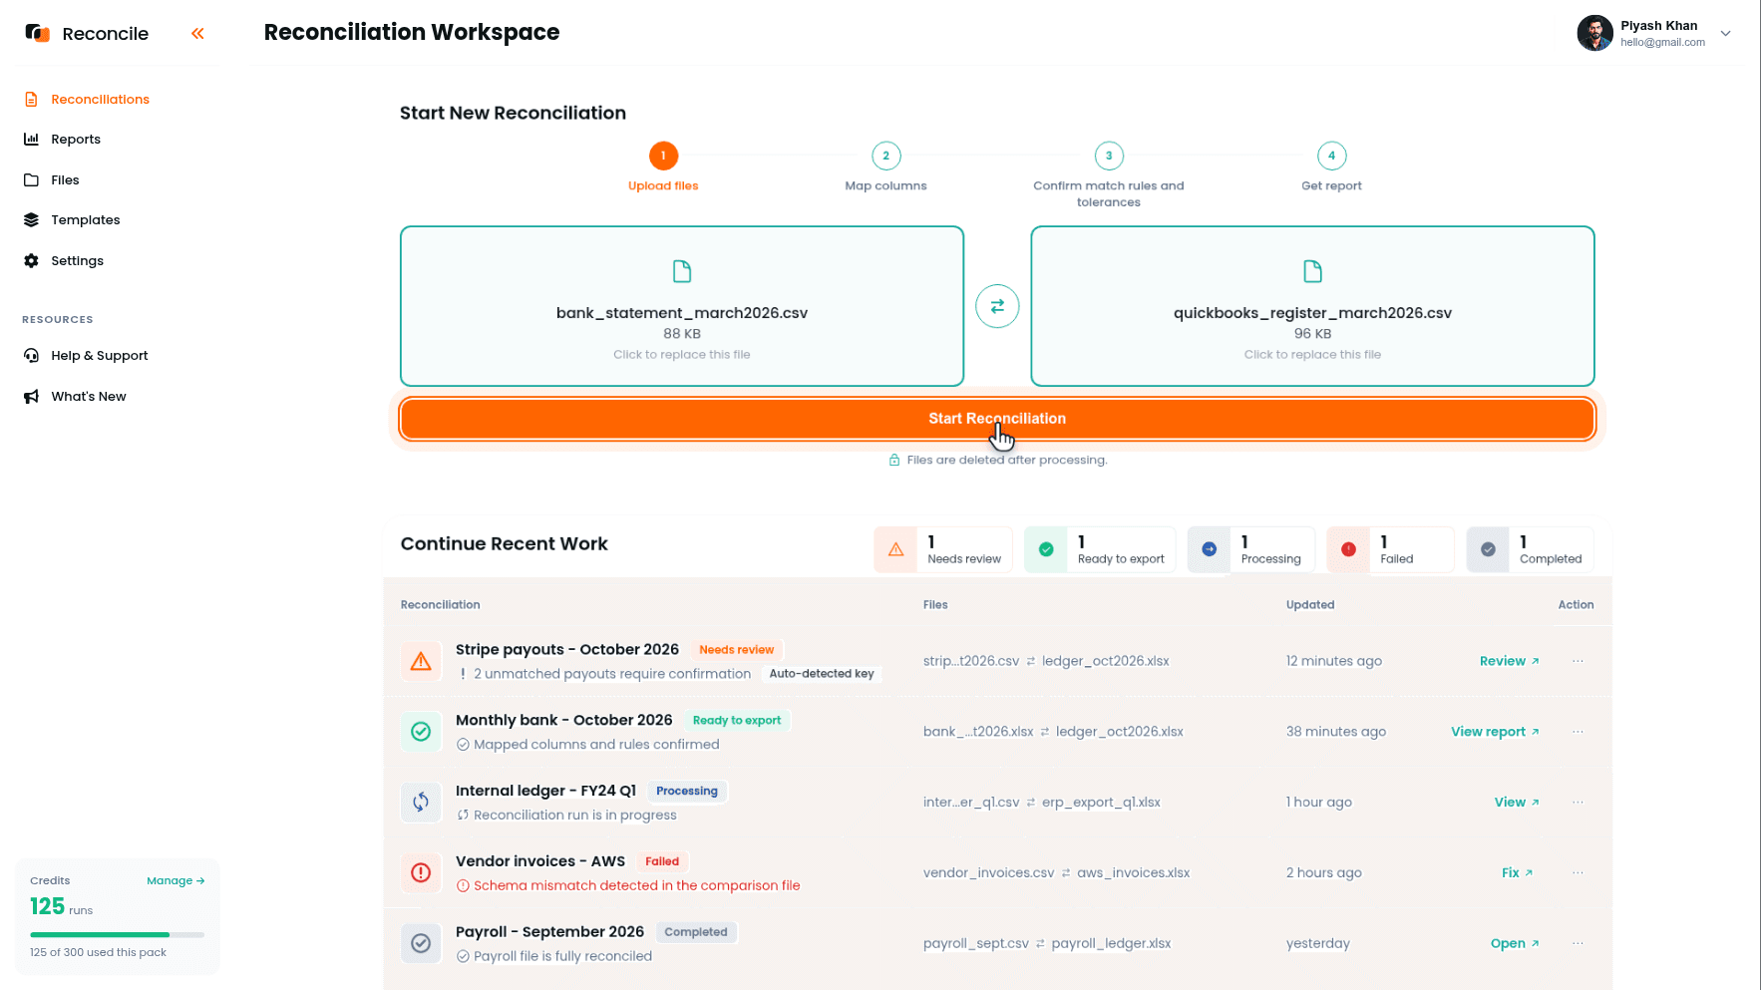Filter by Completed status card
Image resolution: width=1761 pixels, height=990 pixels.
[x=1530, y=549]
